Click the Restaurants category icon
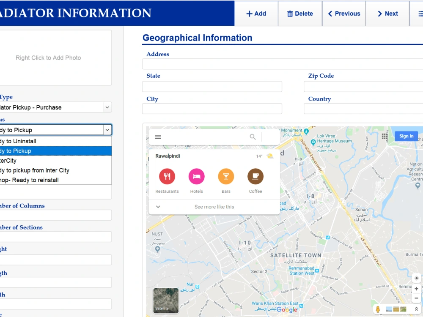 (167, 176)
